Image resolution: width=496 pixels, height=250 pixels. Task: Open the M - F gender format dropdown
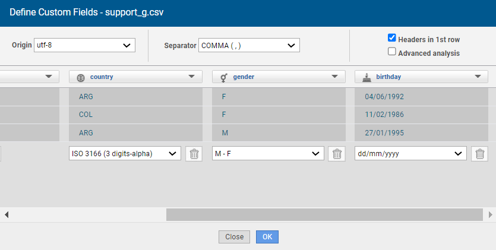[x=268, y=154]
